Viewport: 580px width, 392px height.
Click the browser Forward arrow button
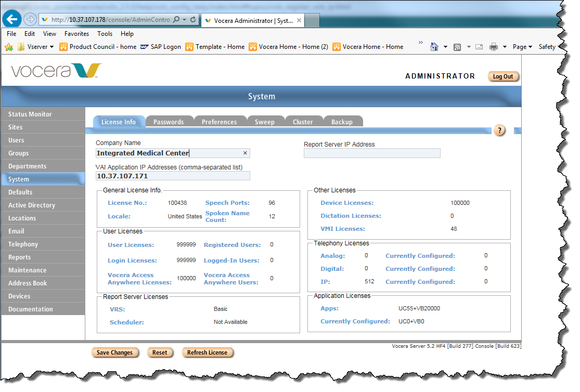click(30, 19)
